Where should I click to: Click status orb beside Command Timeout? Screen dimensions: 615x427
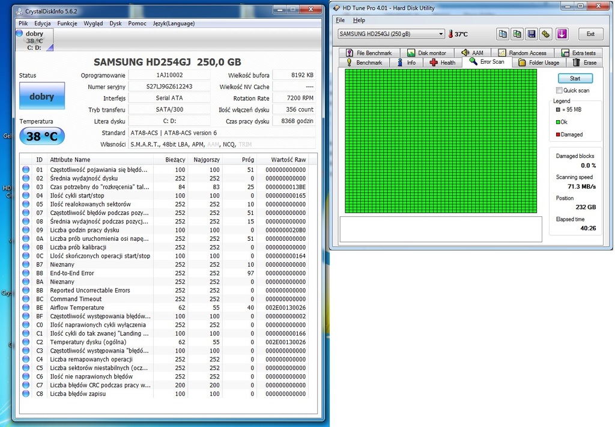point(26,299)
